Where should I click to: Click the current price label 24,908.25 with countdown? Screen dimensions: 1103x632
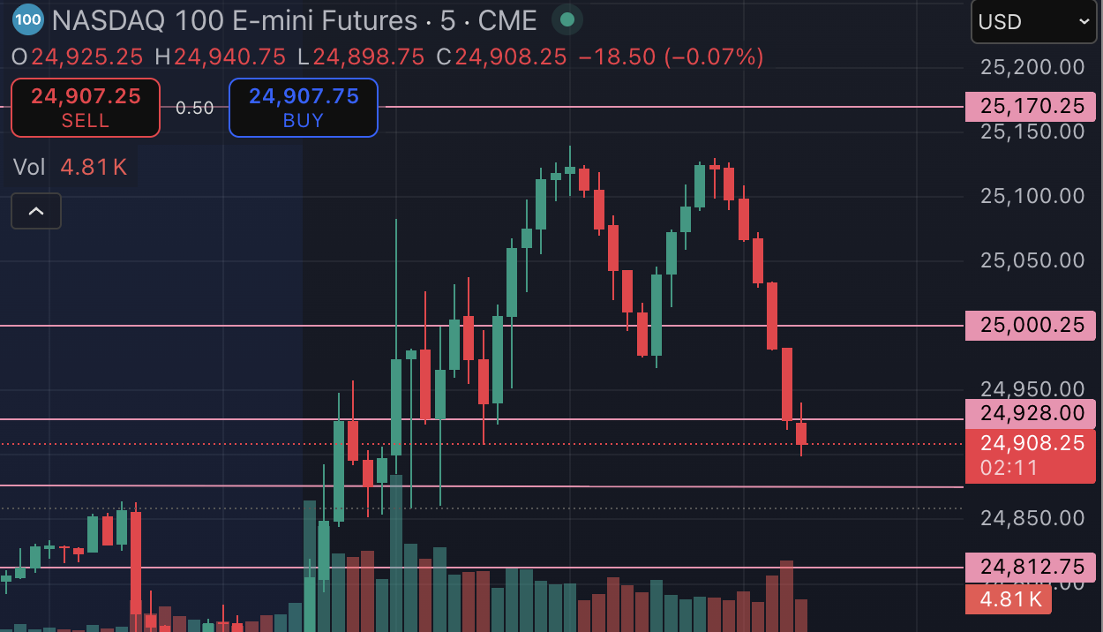1031,455
